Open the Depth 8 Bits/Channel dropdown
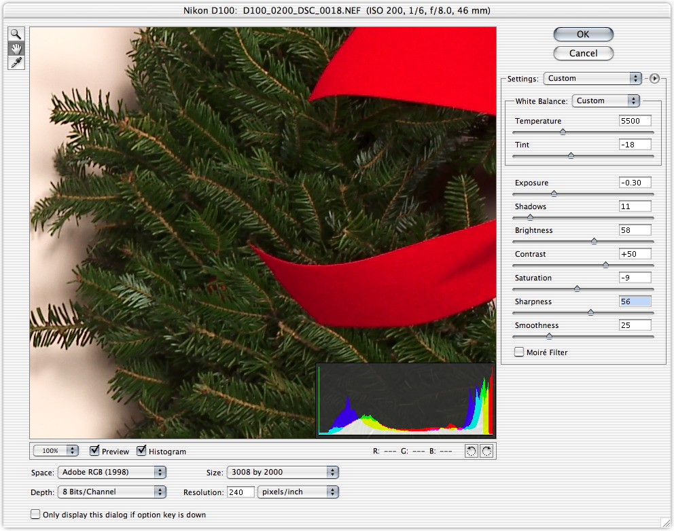674x531 pixels. (111, 492)
